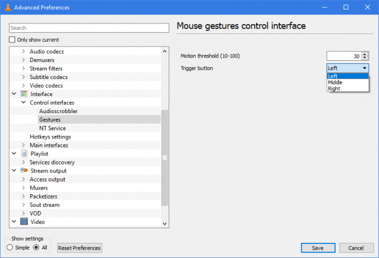This screenshot has height=258, width=379.
Task: Expand the Subtitle codecs node
Action: [x=23, y=77]
